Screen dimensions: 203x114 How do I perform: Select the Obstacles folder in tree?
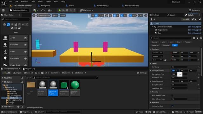pos(14,98)
